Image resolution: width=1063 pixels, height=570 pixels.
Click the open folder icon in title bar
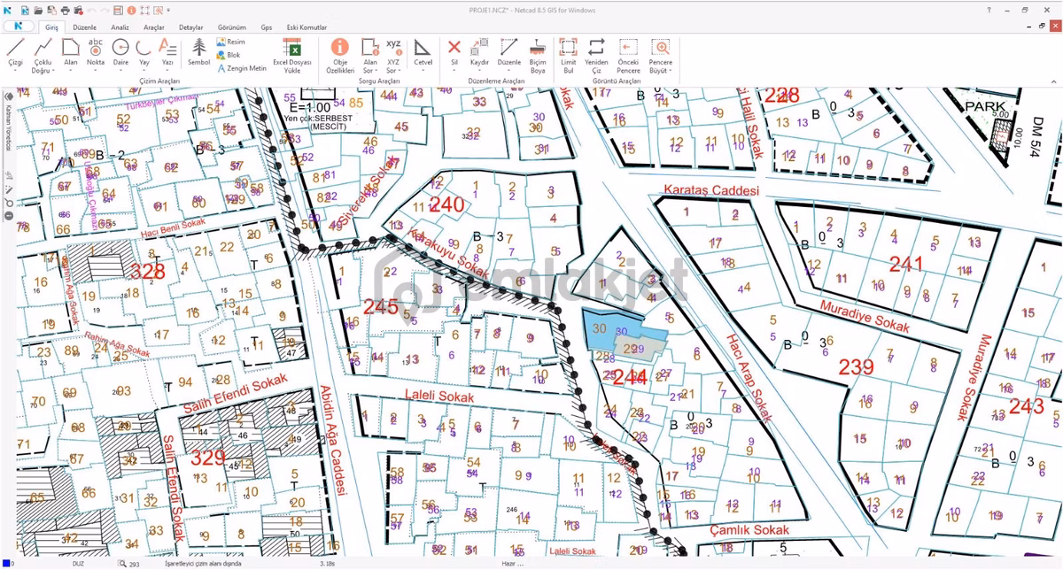click(38, 10)
